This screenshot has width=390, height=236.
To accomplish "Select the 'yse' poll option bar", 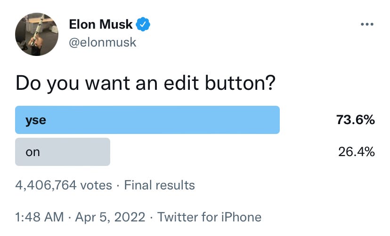I will (x=147, y=120).
